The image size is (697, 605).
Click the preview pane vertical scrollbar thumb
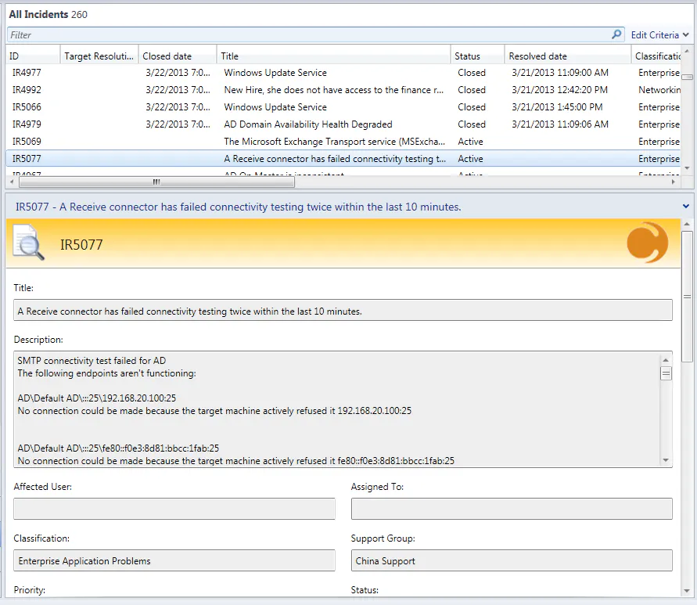click(687, 297)
